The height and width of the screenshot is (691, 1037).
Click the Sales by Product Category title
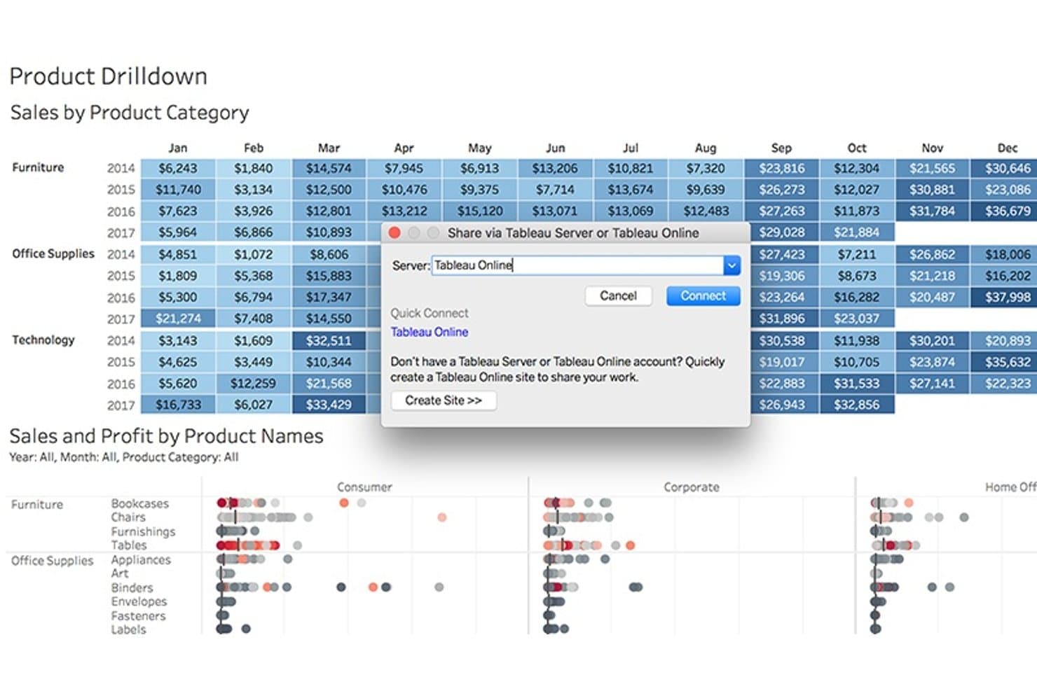click(130, 113)
